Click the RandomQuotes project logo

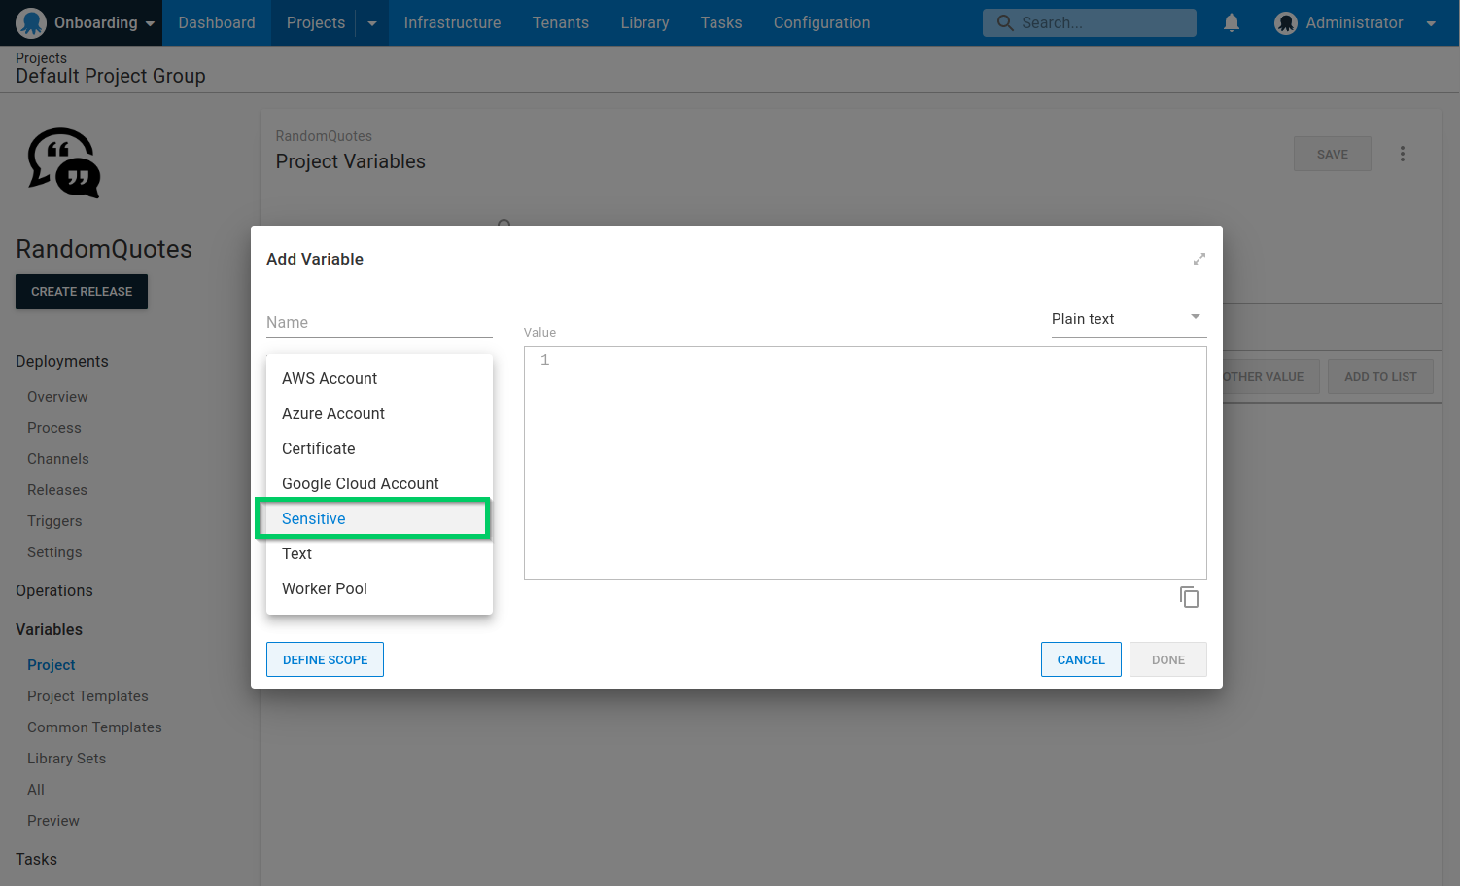coord(62,163)
